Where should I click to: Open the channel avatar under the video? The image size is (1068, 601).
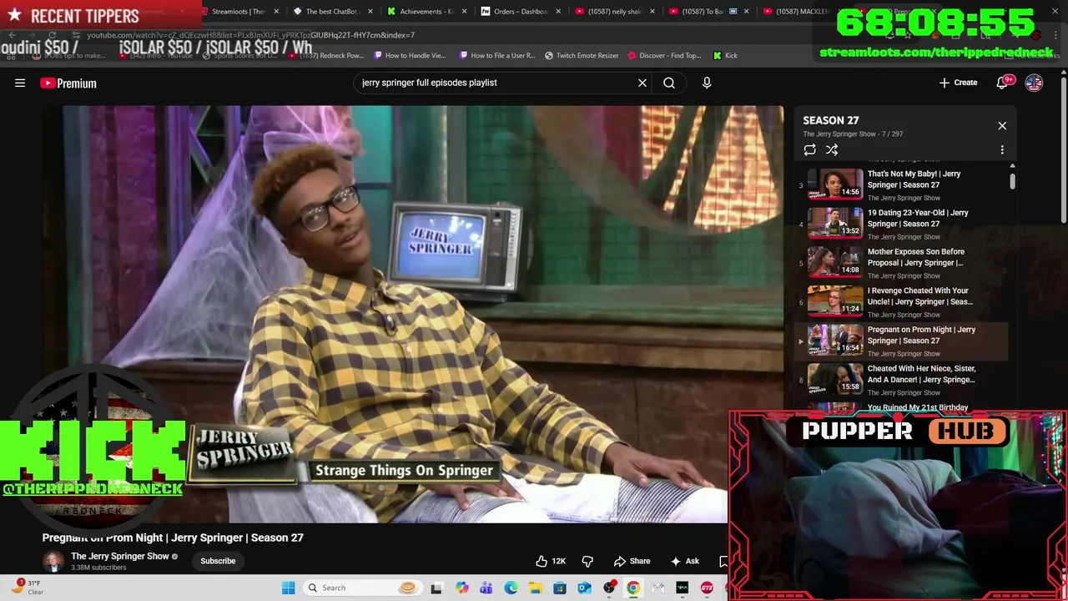[53, 561]
